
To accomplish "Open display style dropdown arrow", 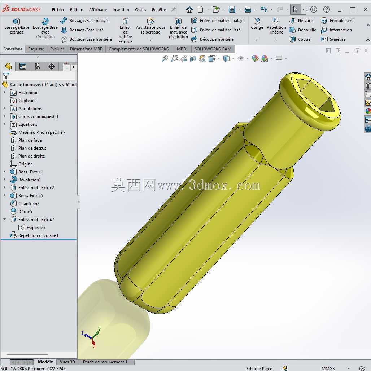I will 233,58.
